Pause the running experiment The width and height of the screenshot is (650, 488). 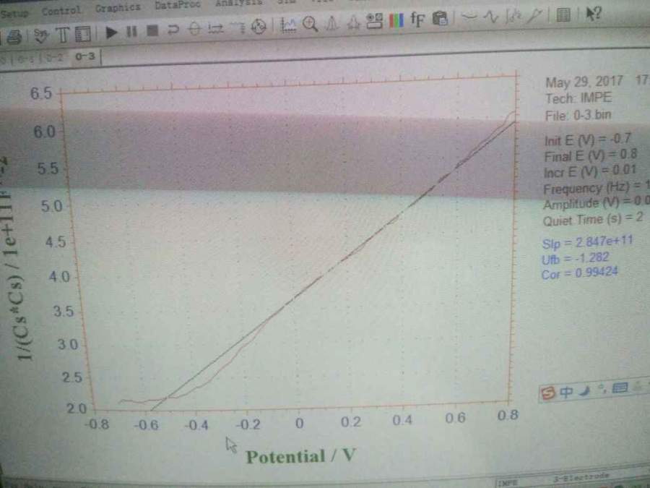tap(132, 32)
